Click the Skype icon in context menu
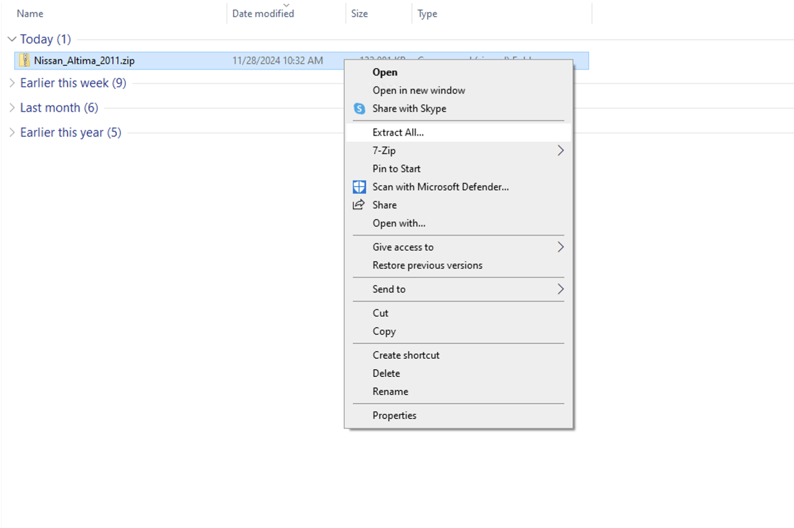Screen dimensions: 794x528 (x=359, y=109)
